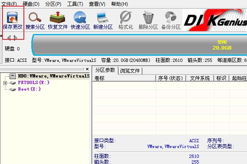Click the blue ACSI value in details
The image size is (247, 164).
tap(194, 141)
